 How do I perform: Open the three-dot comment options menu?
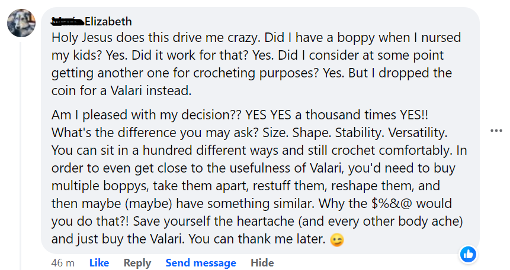coord(496,131)
